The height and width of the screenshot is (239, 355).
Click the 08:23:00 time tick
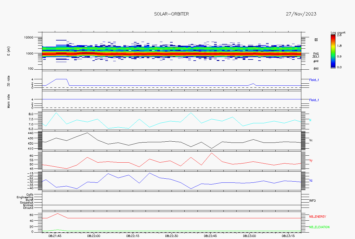click(x=249, y=236)
